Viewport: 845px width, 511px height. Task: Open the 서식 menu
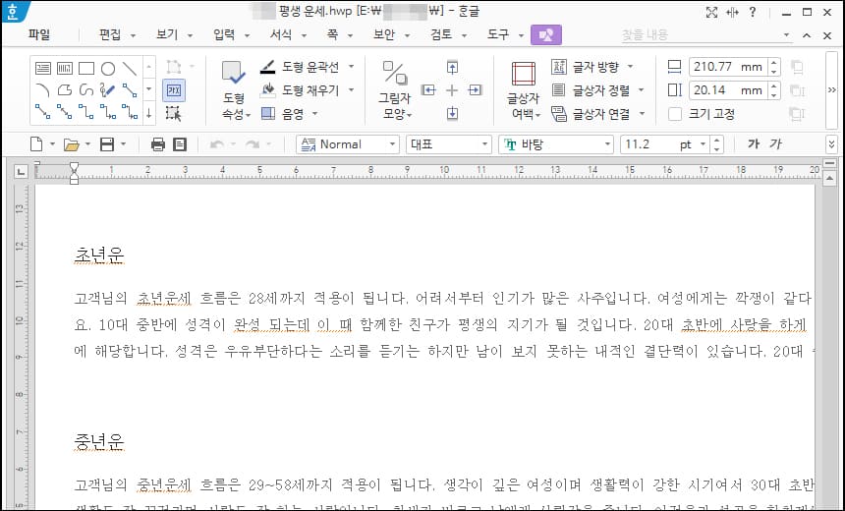(281, 35)
